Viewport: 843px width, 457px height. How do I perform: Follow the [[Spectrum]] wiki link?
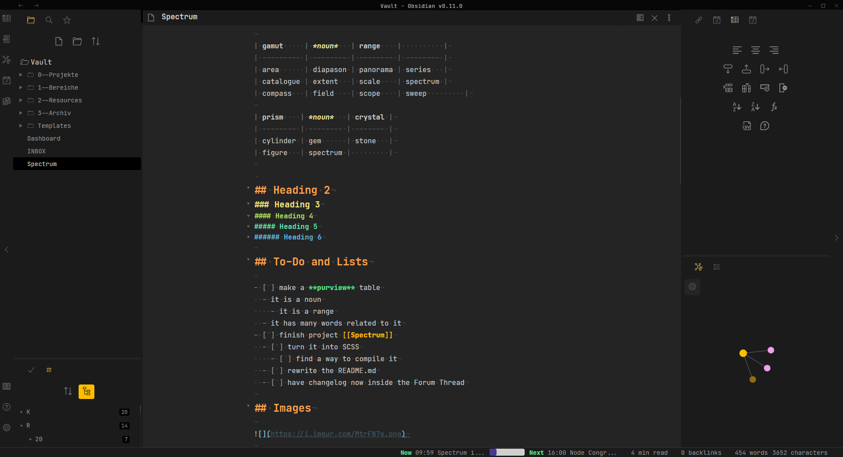pyautogui.click(x=367, y=335)
